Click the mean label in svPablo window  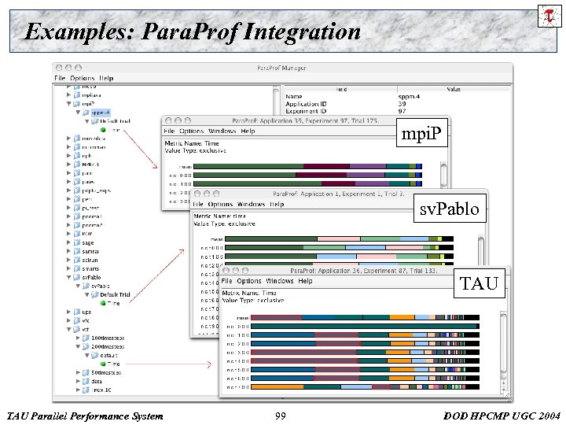click(217, 239)
